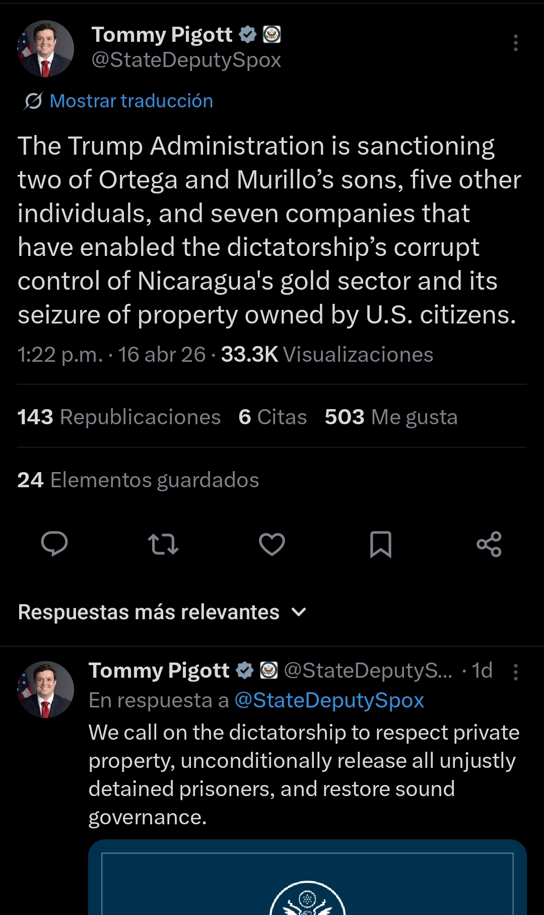Open the reply tweet's three-dot menu

point(515,672)
